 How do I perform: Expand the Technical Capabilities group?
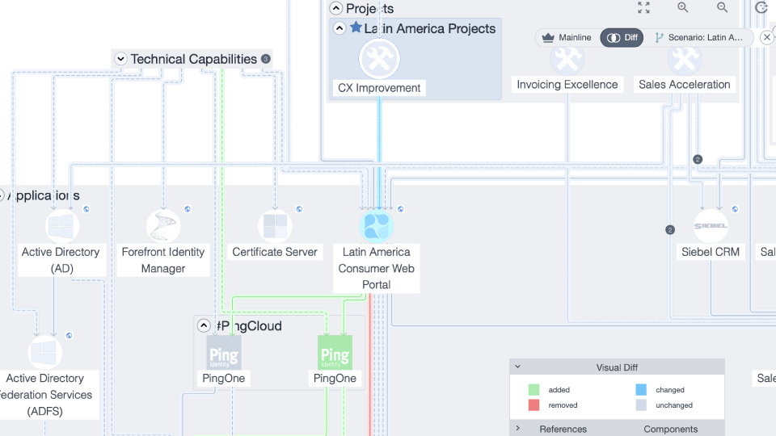(120, 59)
